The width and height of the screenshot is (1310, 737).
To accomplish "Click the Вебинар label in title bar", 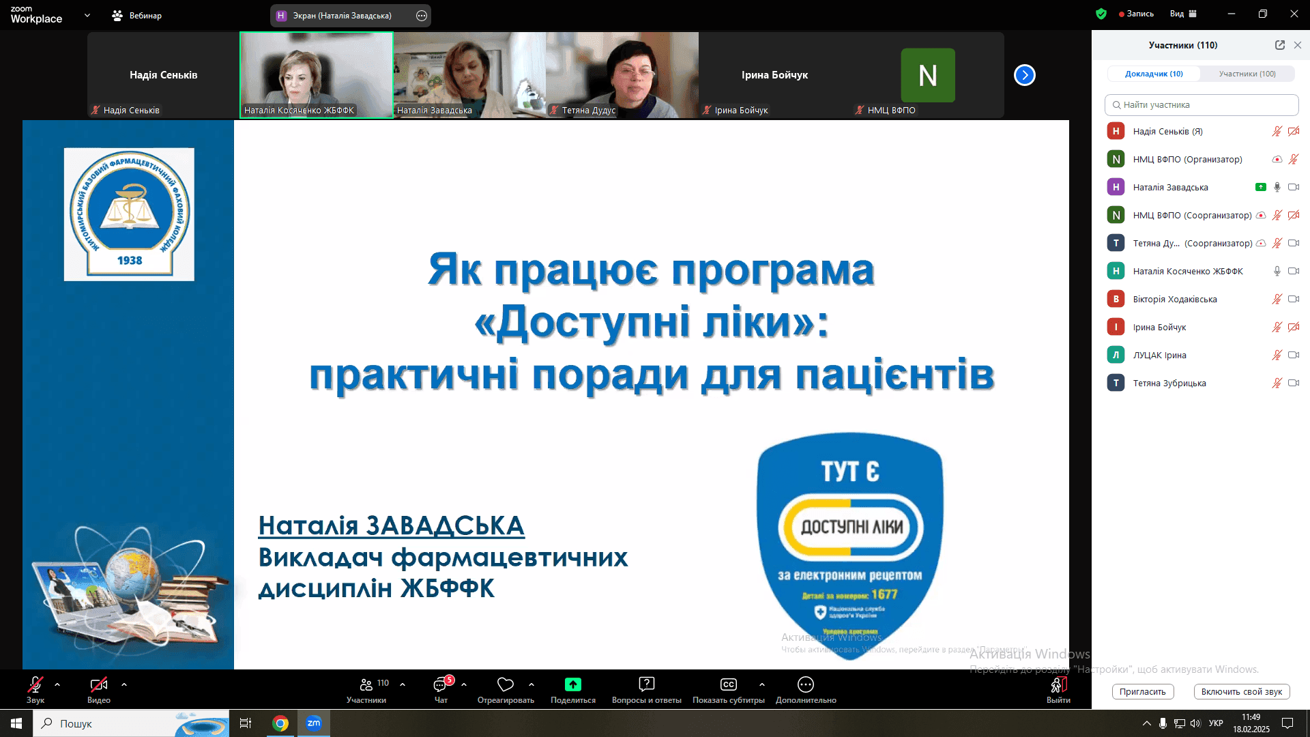I will 145,15.
